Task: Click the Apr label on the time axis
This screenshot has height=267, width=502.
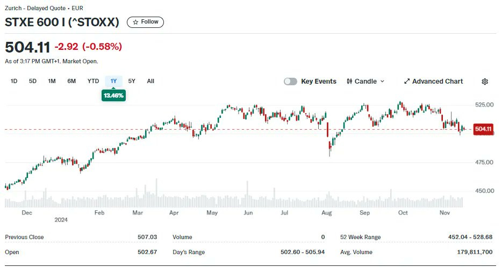Action: point(174,213)
